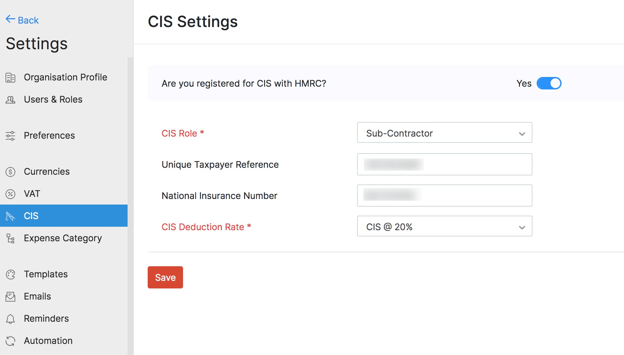Click the chevron arrow beside Sub-Contractor
This screenshot has height=355, width=624.
point(522,134)
